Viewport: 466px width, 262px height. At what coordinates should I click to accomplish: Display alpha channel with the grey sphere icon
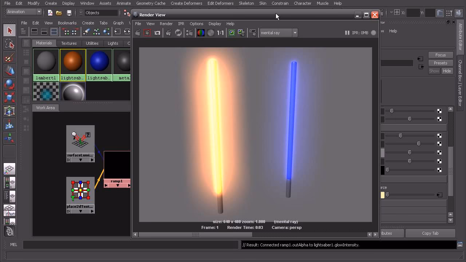point(211,33)
